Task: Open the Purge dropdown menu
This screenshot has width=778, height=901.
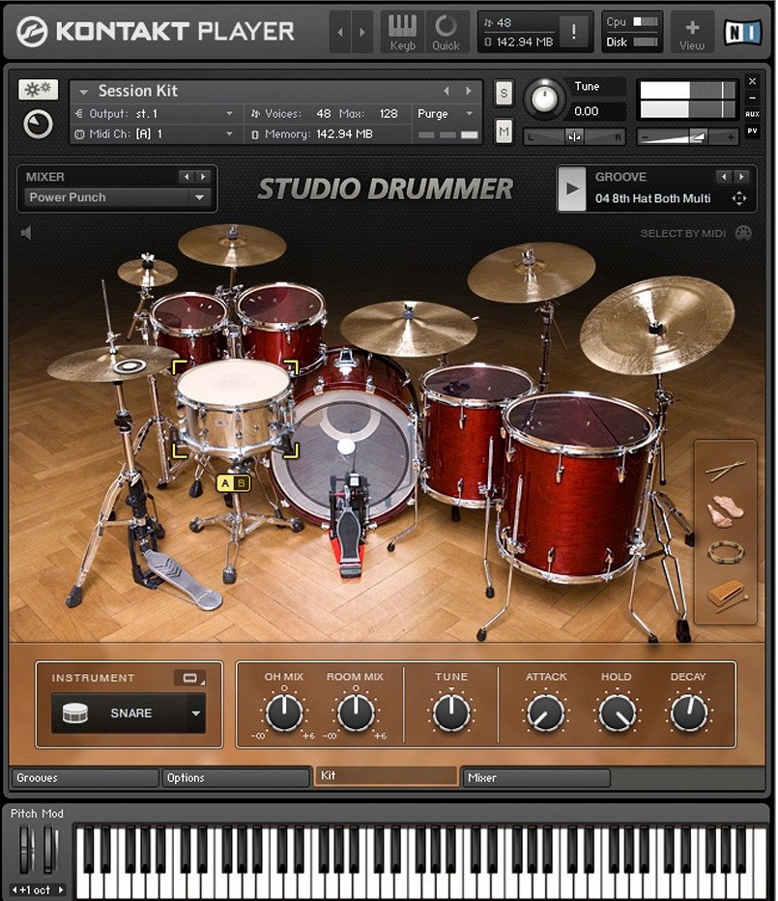Action: coord(446,114)
